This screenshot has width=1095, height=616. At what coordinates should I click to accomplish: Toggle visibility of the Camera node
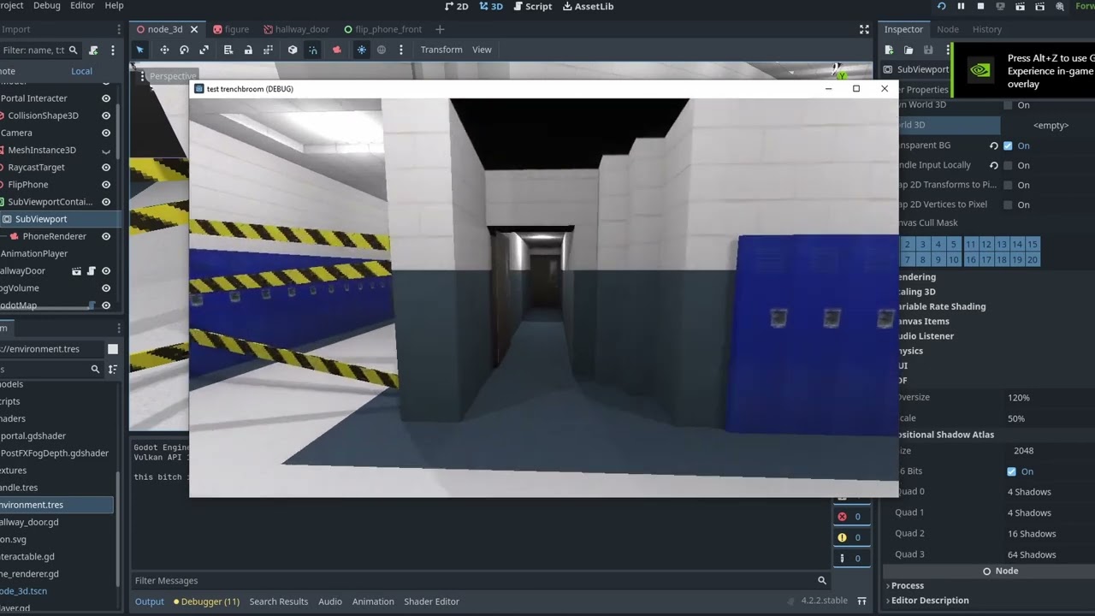click(x=106, y=133)
